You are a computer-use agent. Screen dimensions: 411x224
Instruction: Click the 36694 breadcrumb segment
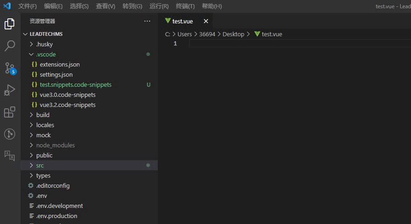point(207,34)
